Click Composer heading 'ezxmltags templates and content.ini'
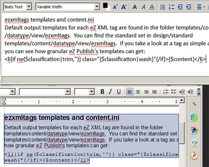209x167 pixels. pyautogui.click(x=49, y=20)
